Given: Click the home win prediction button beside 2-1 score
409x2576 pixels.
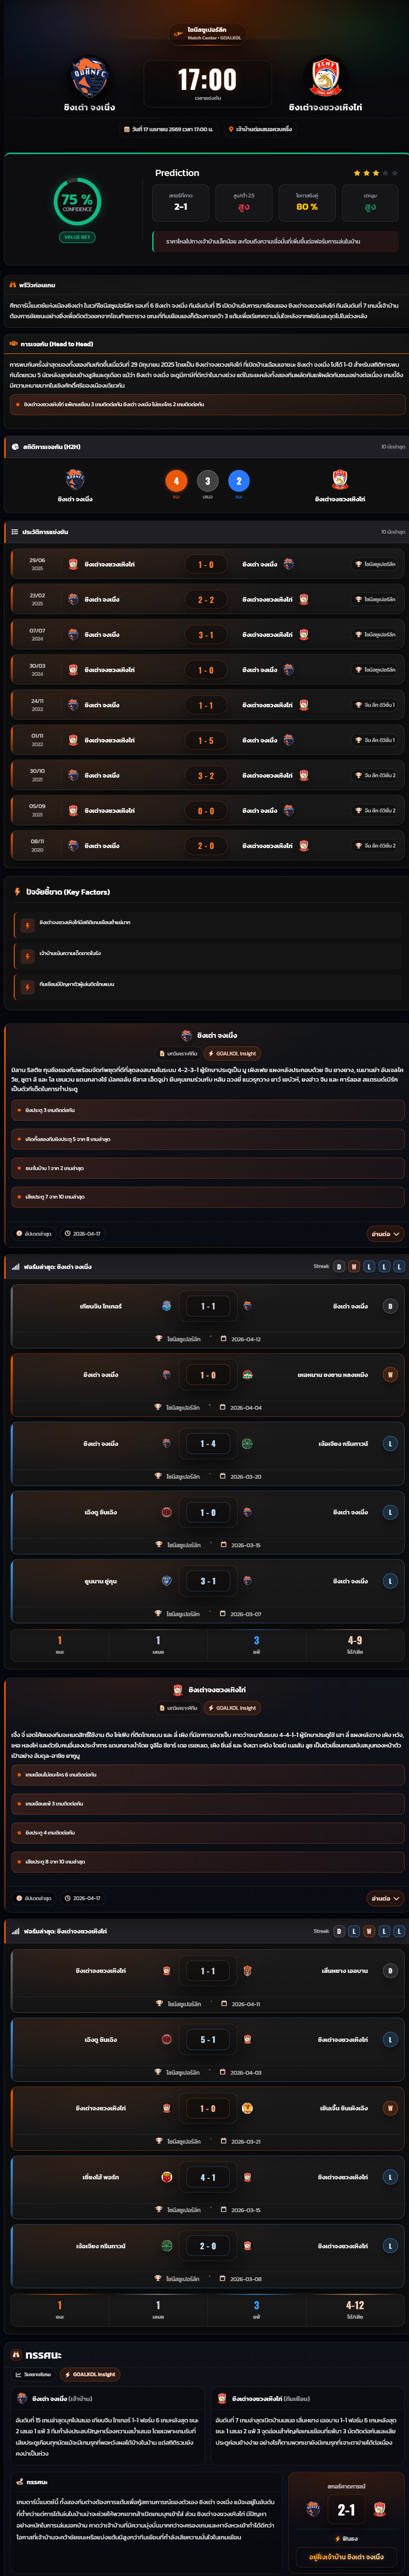Looking at the screenshot, I should pyautogui.click(x=347, y=2556).
